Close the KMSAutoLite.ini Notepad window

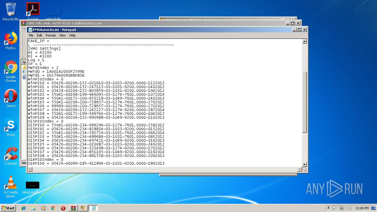(x=305, y=30)
